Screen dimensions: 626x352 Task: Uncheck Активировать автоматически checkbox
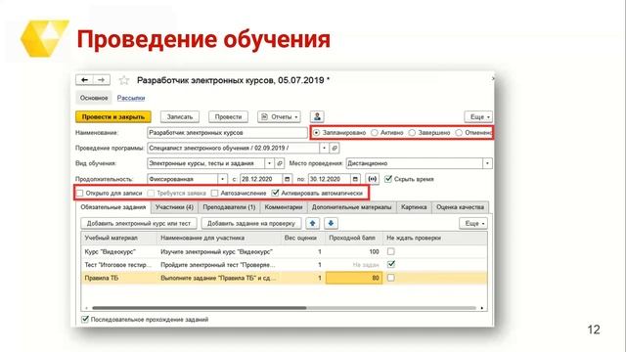point(275,194)
